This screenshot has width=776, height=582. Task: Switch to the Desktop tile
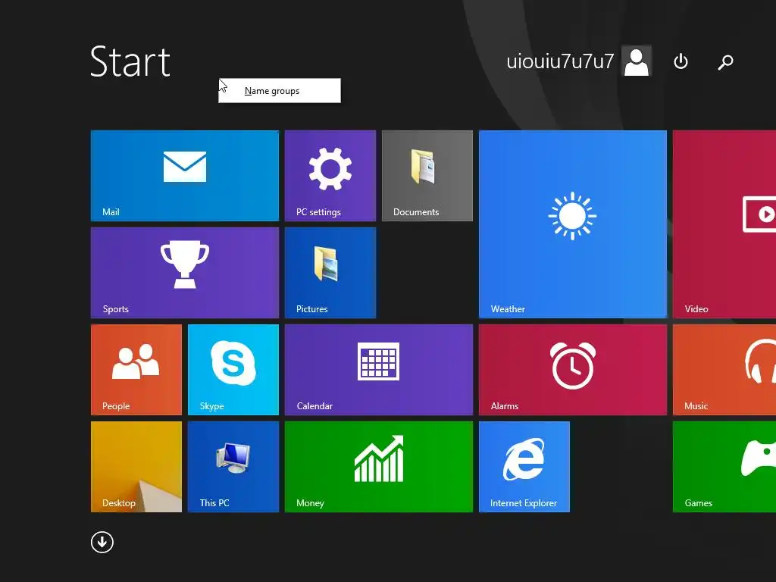pyautogui.click(x=136, y=467)
